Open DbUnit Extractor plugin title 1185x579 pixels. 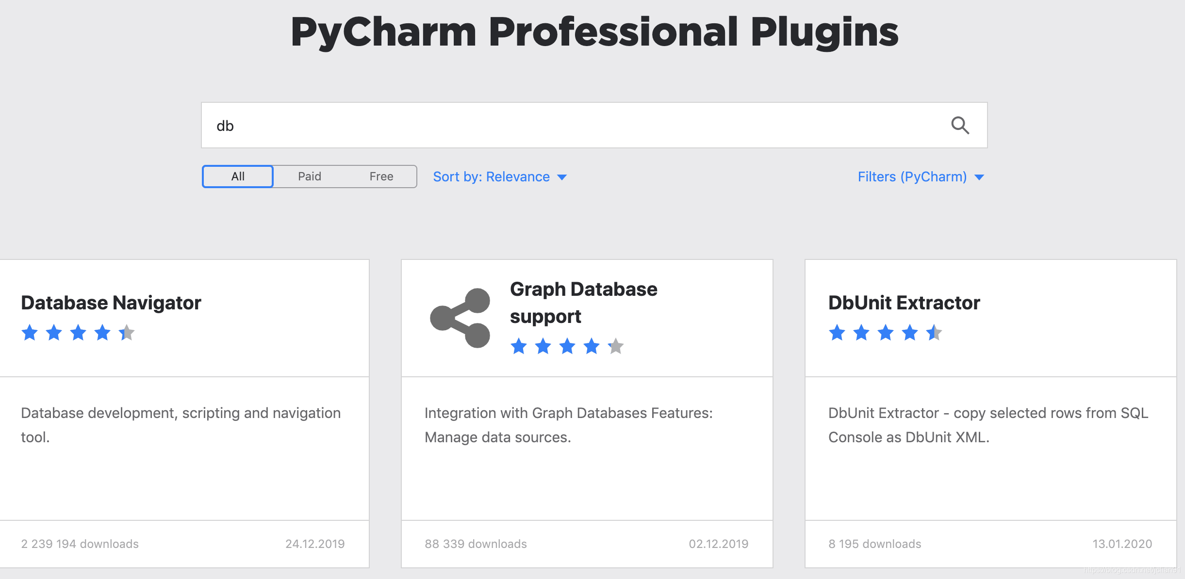click(904, 303)
